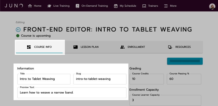Edit the Course Learner Capacity field

click(x=165, y=100)
